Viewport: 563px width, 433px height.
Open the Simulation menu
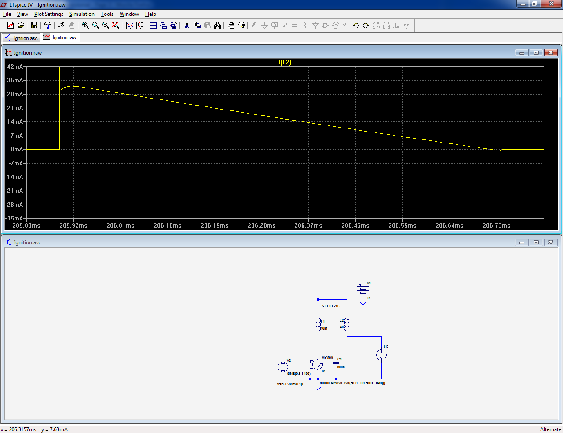click(x=82, y=14)
